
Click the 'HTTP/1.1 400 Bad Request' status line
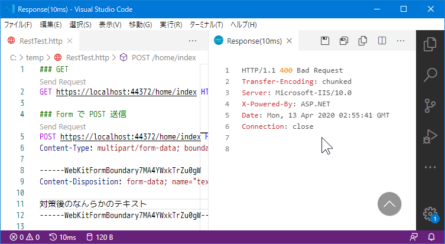(x=293, y=70)
